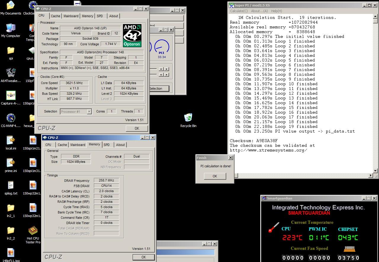Click the Smartguardian title bar icon

[264, 198]
